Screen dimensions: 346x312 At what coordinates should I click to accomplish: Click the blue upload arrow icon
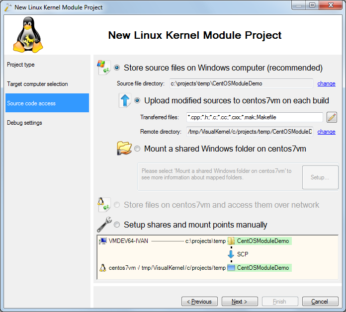(125, 100)
